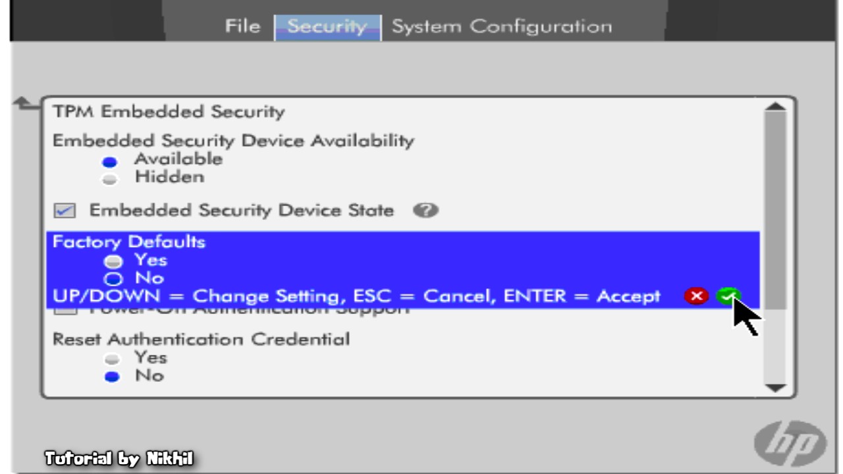843x474 pixels.
Task: Choose Yes under Factory Defaults
Action: [113, 261]
